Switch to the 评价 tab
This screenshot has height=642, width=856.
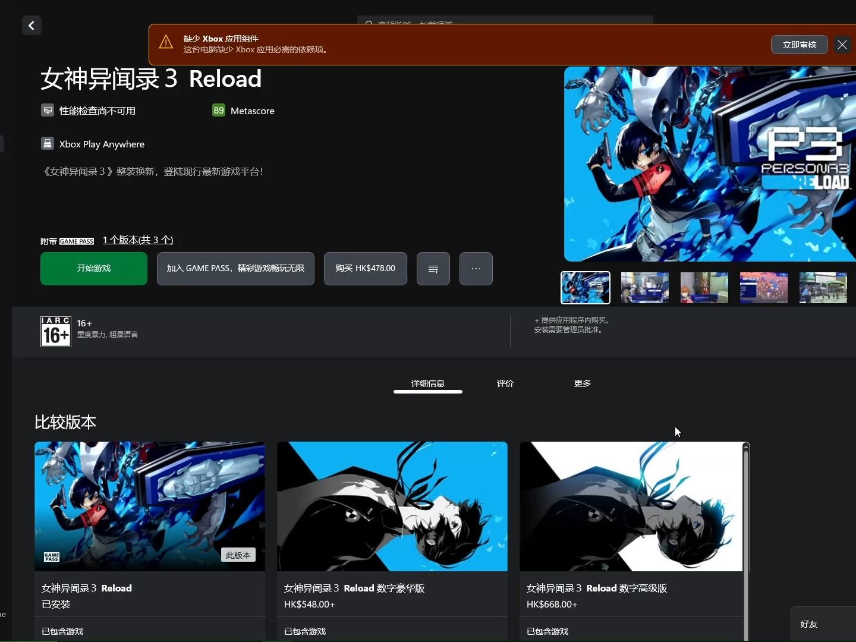coord(505,383)
